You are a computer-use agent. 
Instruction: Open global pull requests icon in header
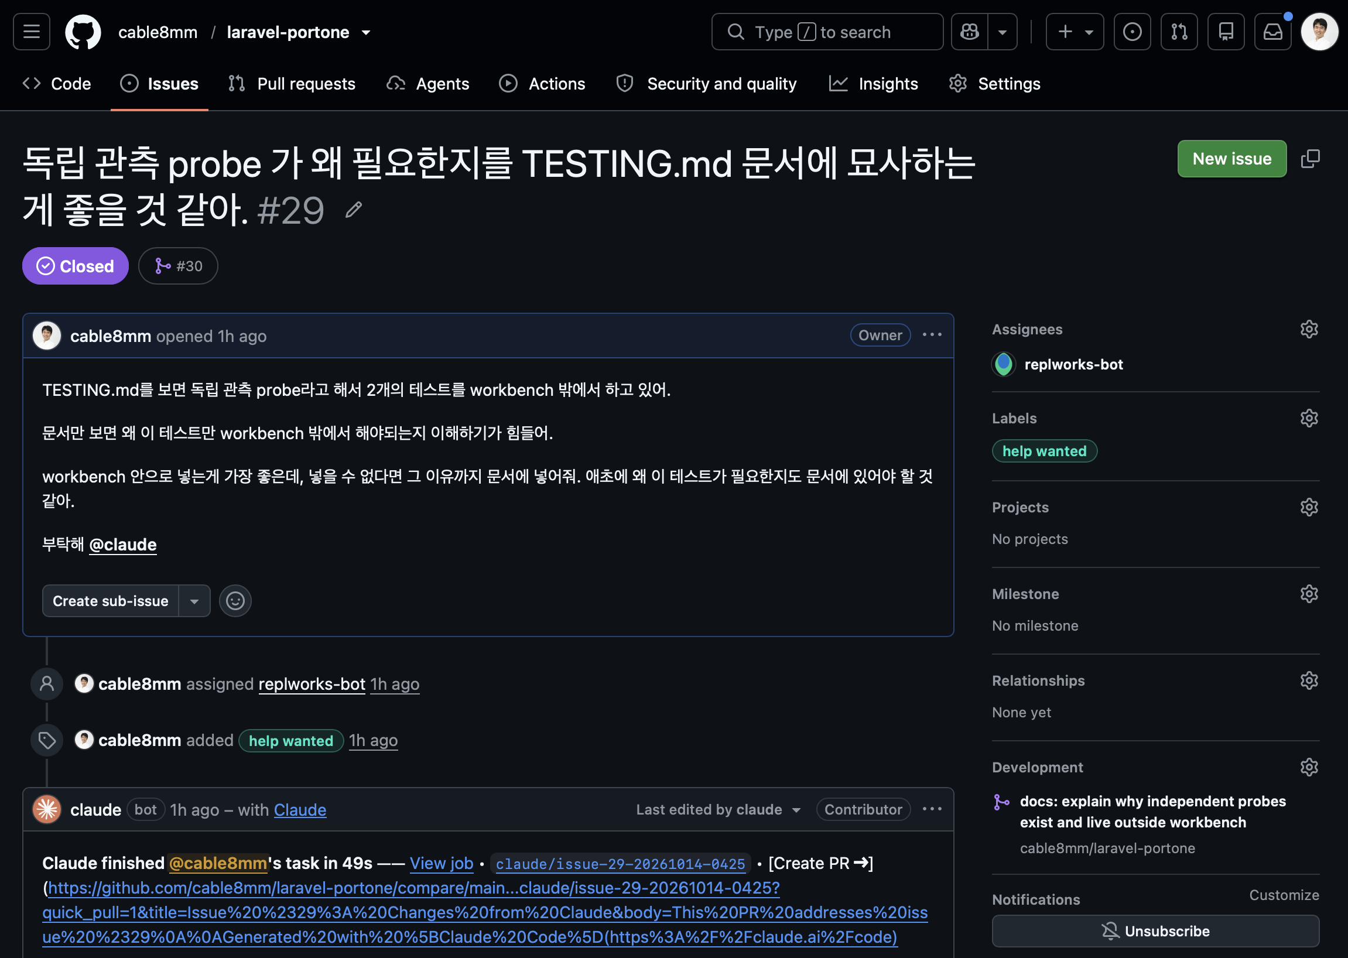1179,32
